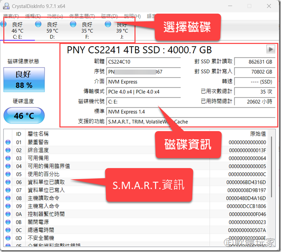Open the 說明(H) menu
Image resolution: width=281 pixels, height=252 pixels.
[132, 16]
